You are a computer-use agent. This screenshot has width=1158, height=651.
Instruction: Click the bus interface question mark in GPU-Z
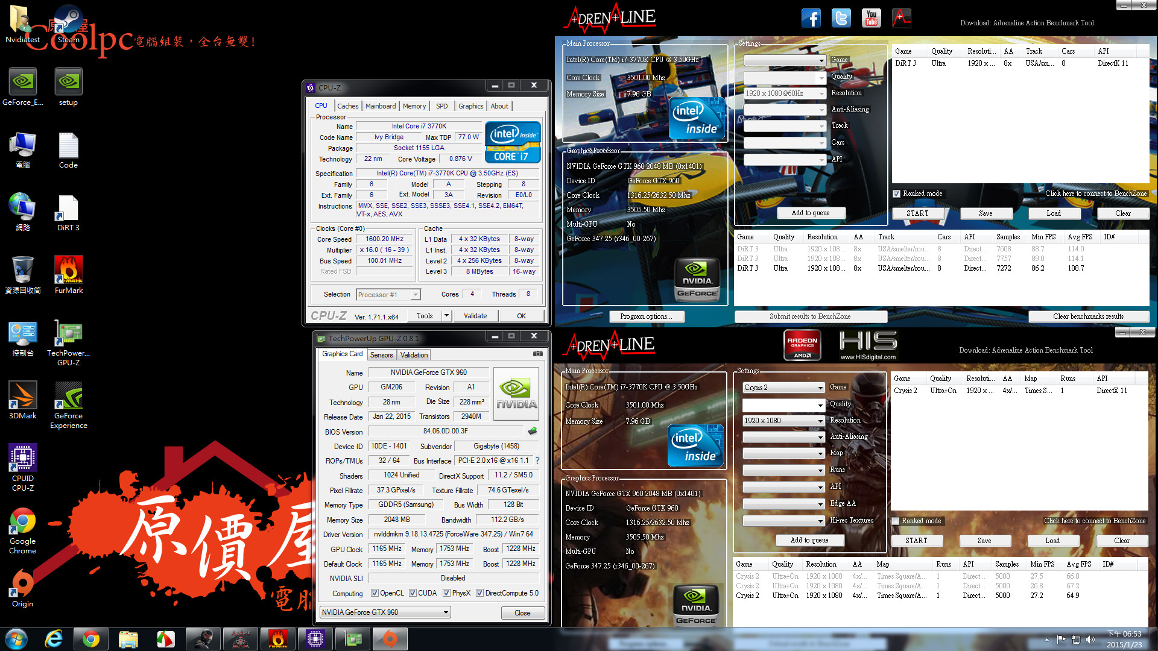pyautogui.click(x=537, y=461)
